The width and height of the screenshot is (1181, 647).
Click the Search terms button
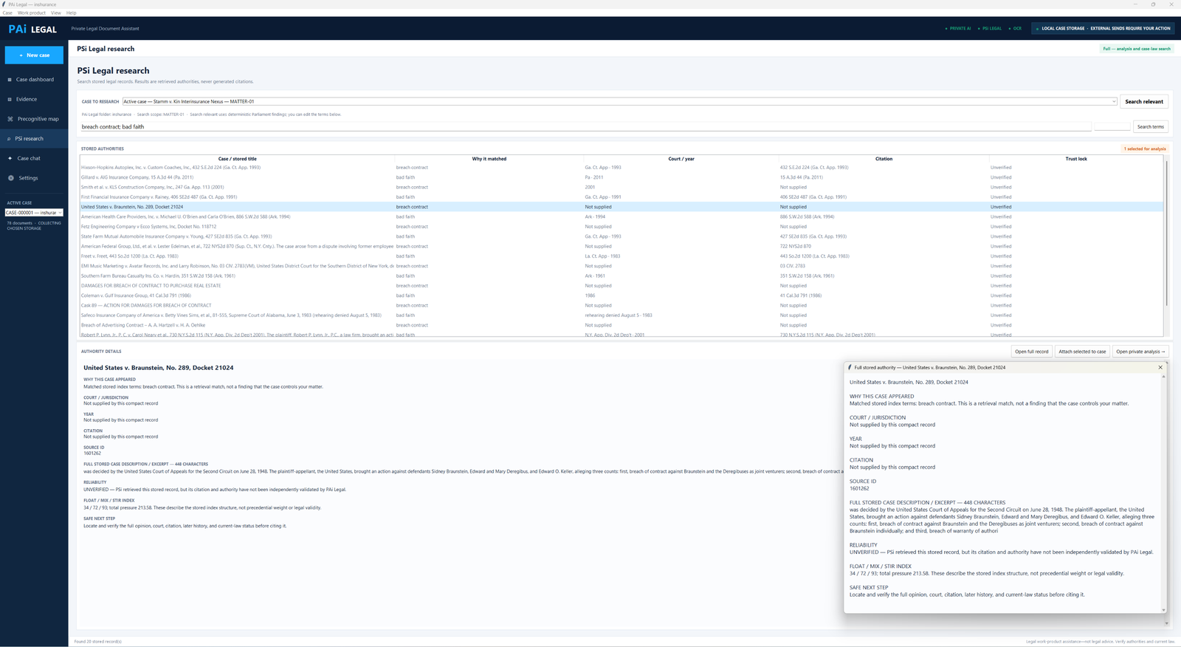[1150, 126]
